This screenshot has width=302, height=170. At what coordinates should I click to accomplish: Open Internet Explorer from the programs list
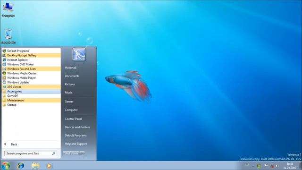[31, 60]
